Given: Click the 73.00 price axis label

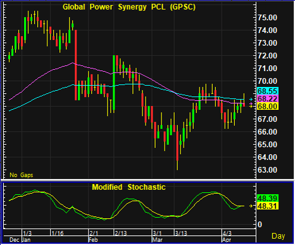Looking at the screenshot, I should [267, 43].
